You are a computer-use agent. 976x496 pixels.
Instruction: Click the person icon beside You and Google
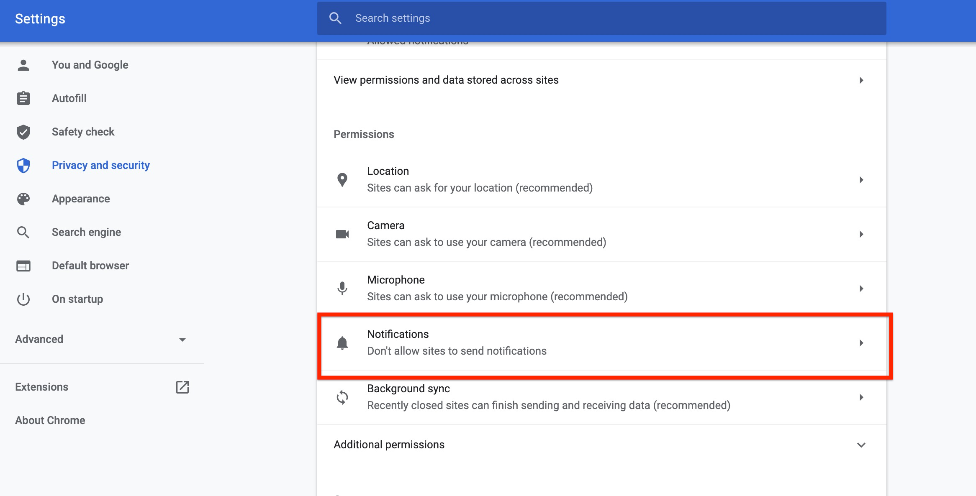pyautogui.click(x=23, y=65)
